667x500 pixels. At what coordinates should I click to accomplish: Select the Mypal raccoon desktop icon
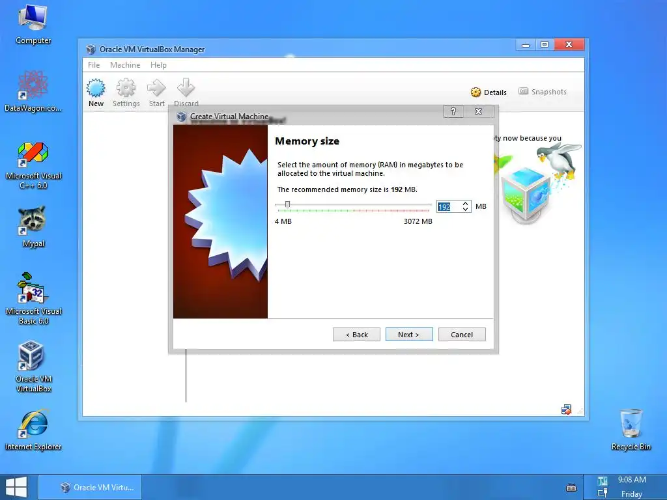pyautogui.click(x=33, y=227)
